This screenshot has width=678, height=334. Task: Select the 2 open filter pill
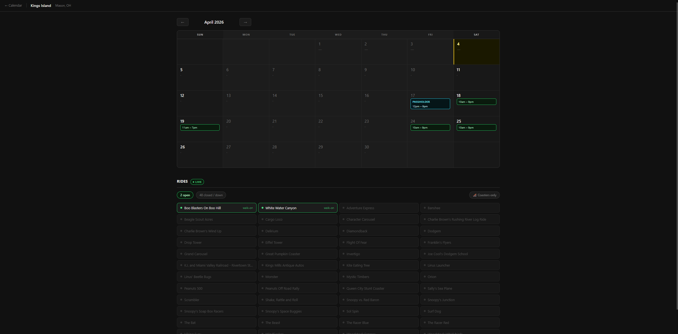185,195
